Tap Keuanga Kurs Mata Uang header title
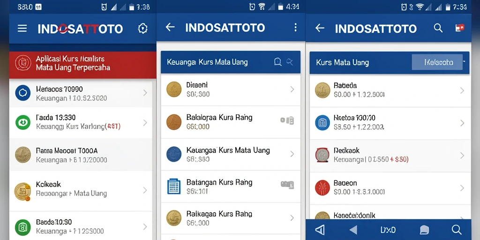 (x=207, y=62)
